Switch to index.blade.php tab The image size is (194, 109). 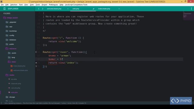click(104, 9)
